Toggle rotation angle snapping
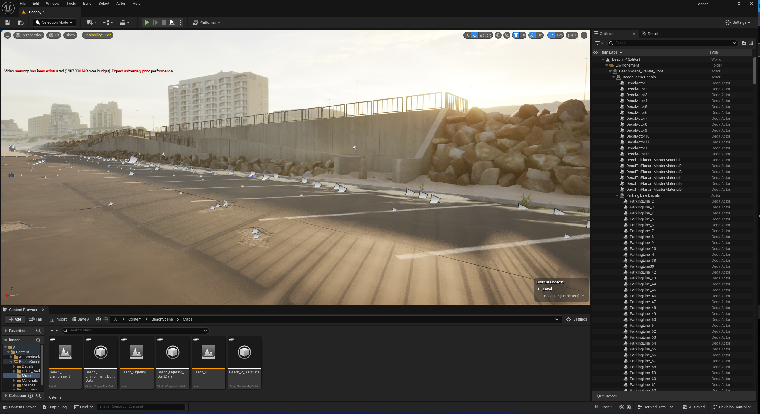This screenshot has height=414, width=760. pos(532,35)
